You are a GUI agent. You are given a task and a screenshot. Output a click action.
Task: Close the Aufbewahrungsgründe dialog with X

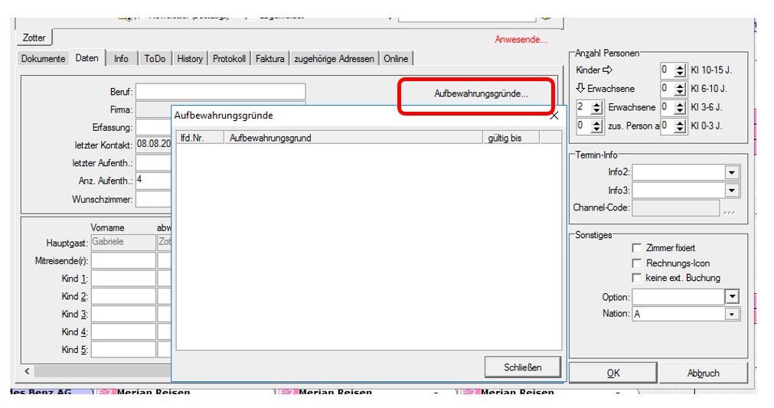tap(554, 116)
